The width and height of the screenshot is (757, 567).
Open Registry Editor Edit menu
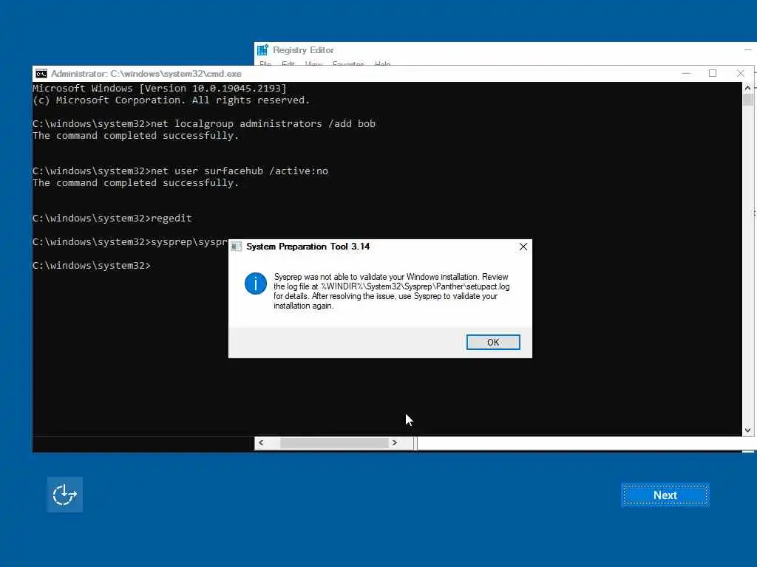[x=288, y=63]
